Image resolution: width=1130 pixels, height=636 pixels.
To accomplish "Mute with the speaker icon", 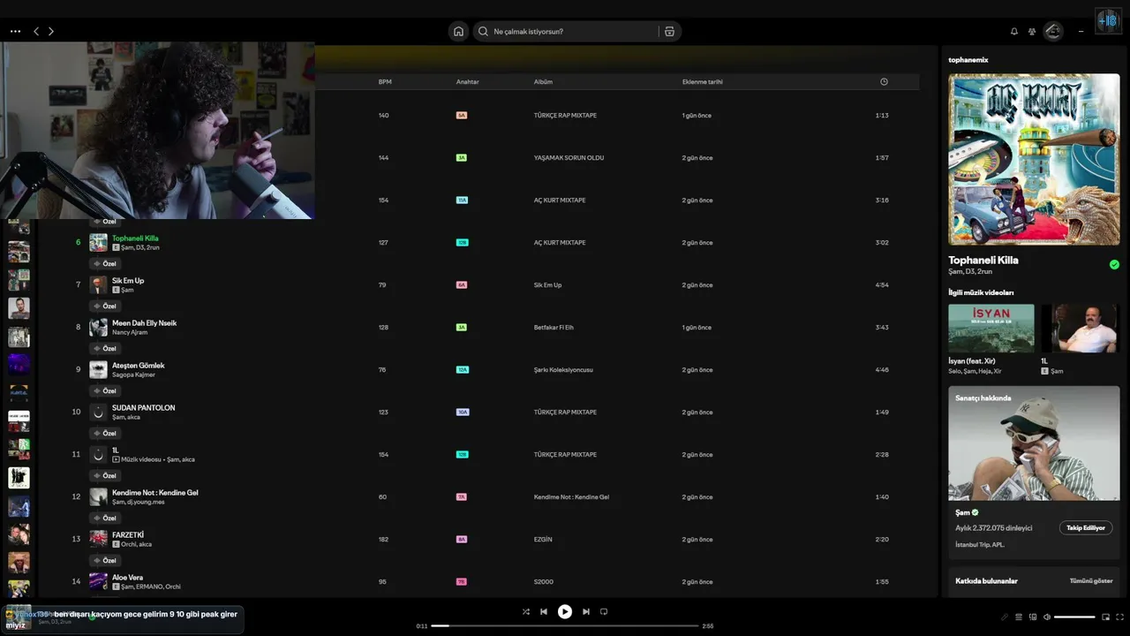I will coord(1046,617).
